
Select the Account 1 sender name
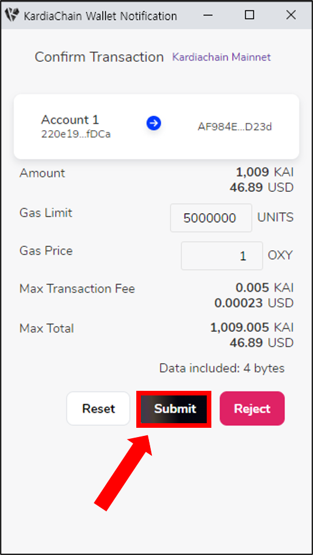70,120
